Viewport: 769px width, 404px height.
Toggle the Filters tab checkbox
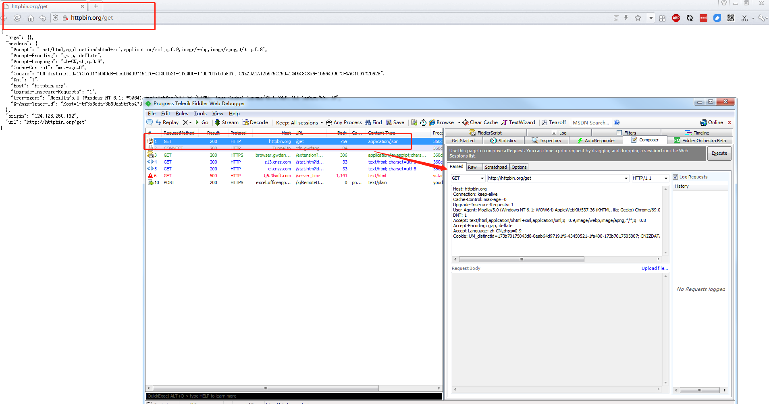(x=619, y=133)
